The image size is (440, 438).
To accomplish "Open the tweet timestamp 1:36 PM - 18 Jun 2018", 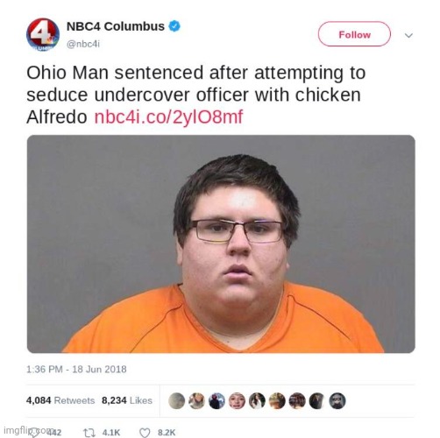I will click(x=76, y=369).
